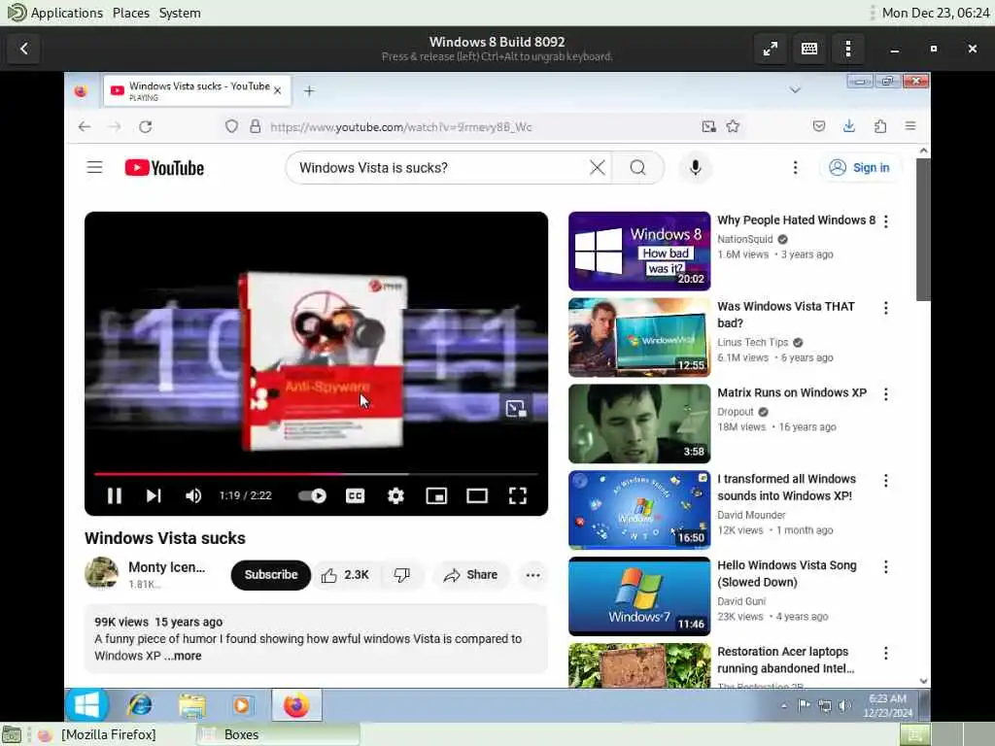The height and width of the screenshot is (746, 995).
Task: Clear the search box with X
Action: (x=598, y=167)
